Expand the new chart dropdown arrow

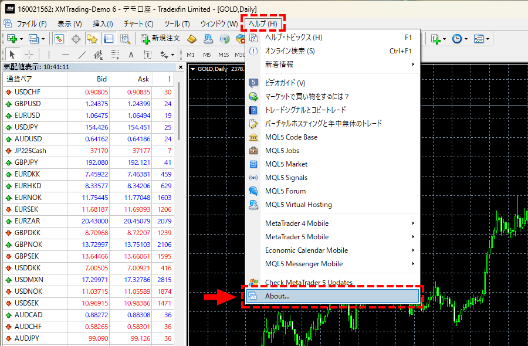pos(21,39)
